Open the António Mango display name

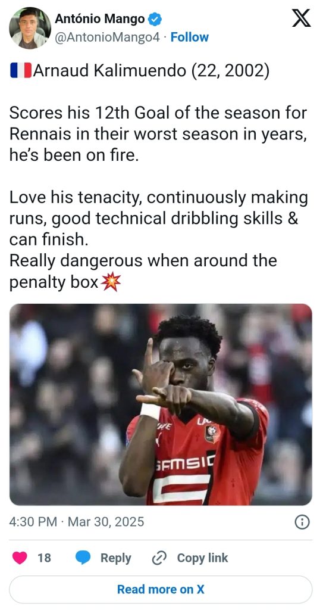pos(100,18)
